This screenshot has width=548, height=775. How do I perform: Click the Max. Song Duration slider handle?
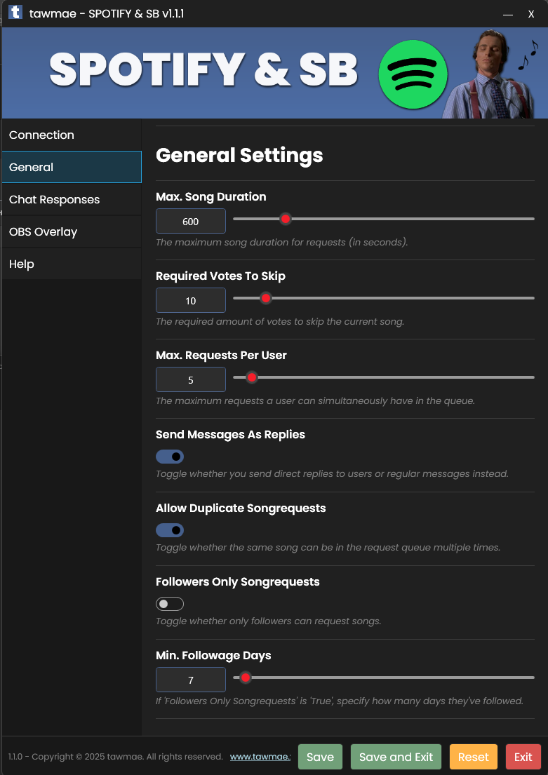(x=285, y=218)
